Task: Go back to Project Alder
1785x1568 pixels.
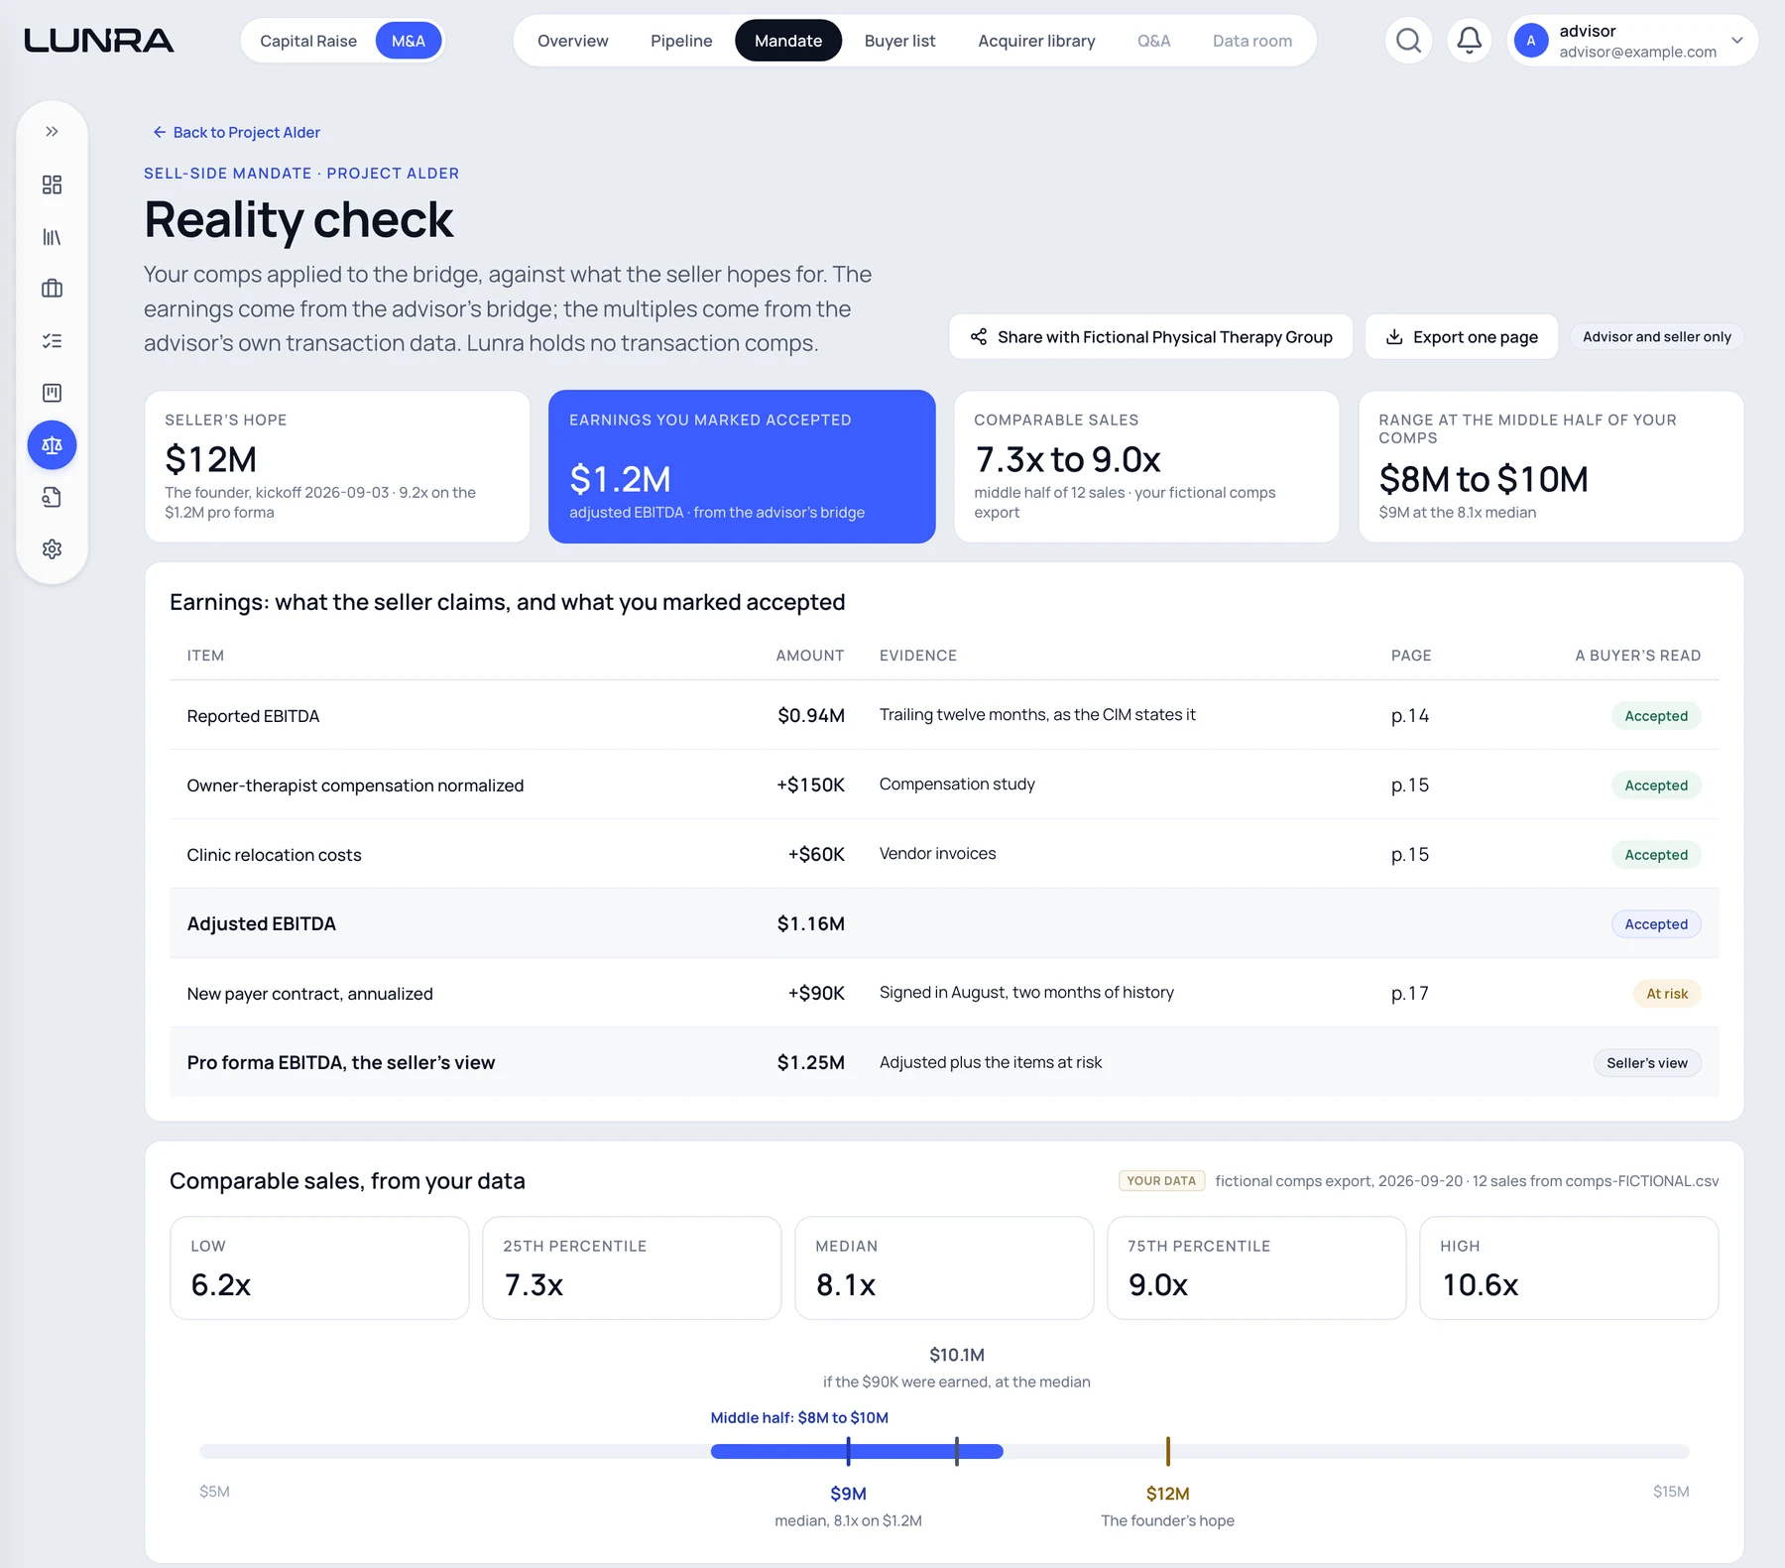Action: point(237,132)
